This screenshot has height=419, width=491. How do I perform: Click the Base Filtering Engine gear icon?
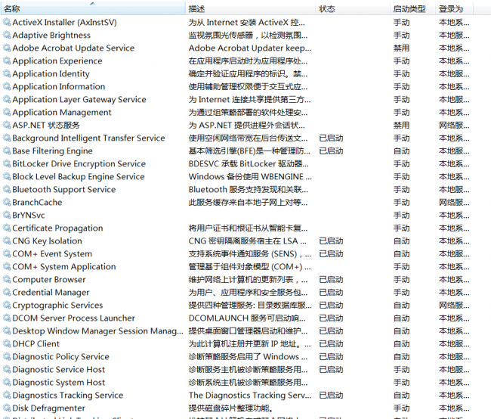tap(7, 151)
